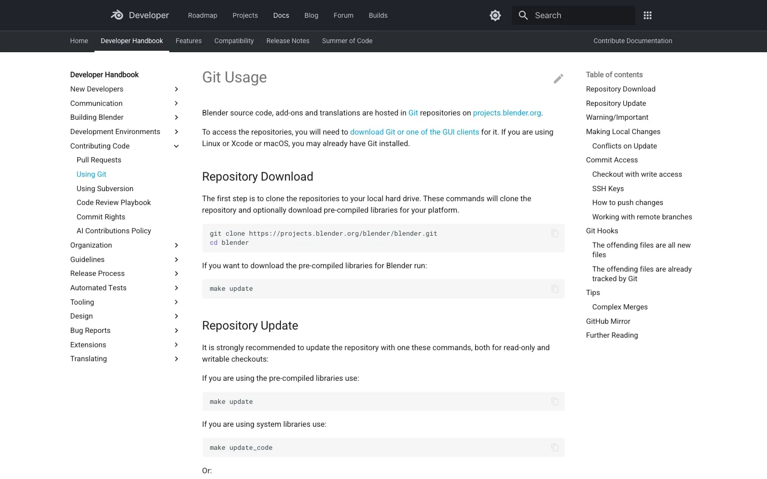Screen dimensions: 767x479
Task: Expand the Organization section
Action: (176, 245)
